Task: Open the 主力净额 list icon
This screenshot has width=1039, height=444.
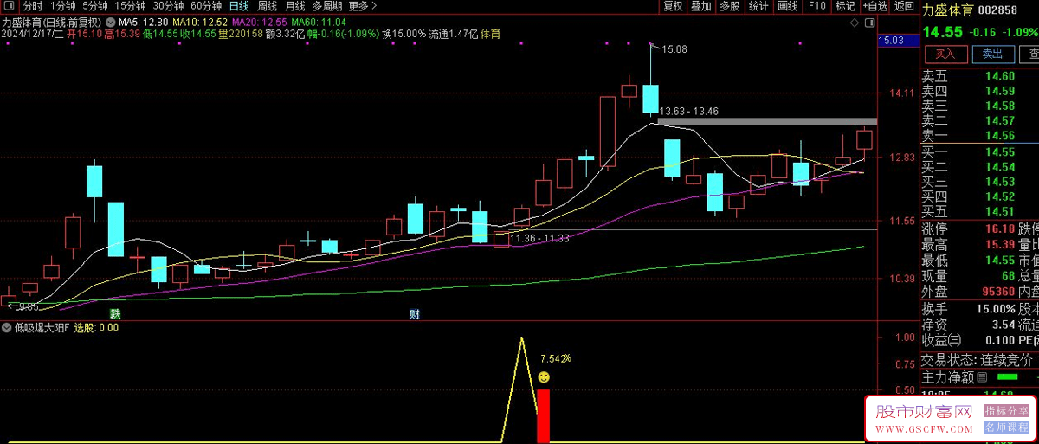Action: pos(983,377)
